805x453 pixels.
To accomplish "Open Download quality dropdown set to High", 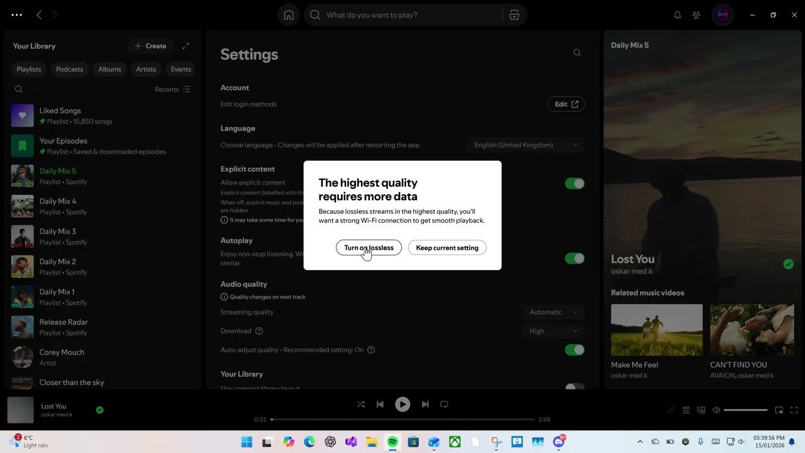I will pos(553,331).
